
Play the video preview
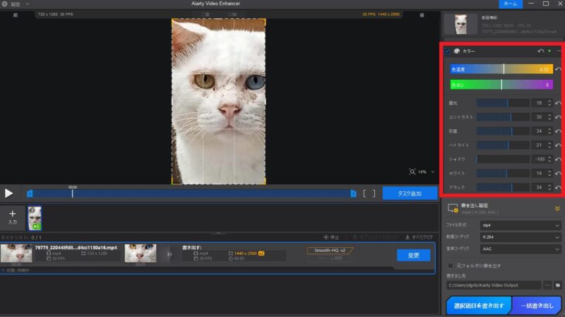9,193
